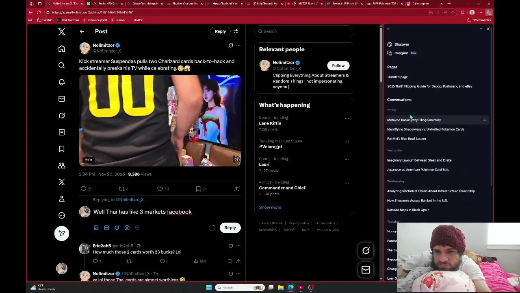Open Terms of Service footer link

[x=271, y=223]
